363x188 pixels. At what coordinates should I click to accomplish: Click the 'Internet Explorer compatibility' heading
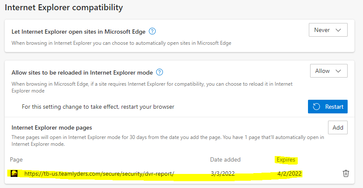tap(64, 7)
